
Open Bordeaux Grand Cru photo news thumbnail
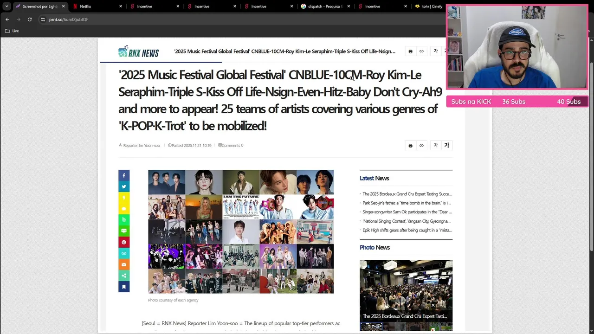(x=406, y=290)
